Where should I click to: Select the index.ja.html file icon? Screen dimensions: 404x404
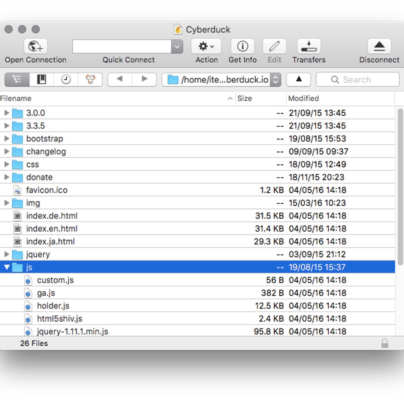tap(17, 242)
